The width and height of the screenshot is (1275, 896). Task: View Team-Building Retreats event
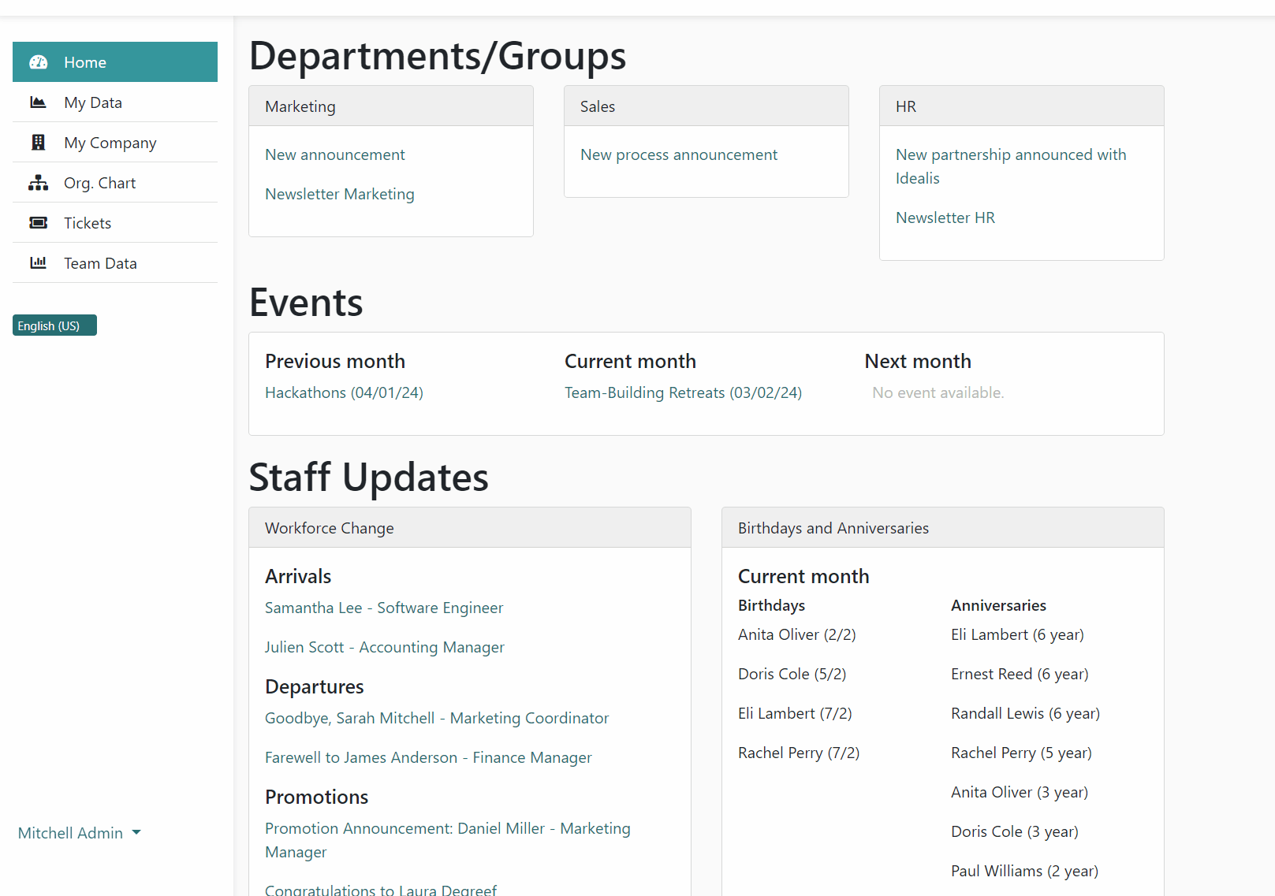[x=683, y=392]
